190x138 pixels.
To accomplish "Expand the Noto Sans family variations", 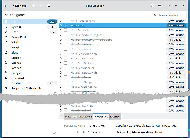I will (61, 25).
